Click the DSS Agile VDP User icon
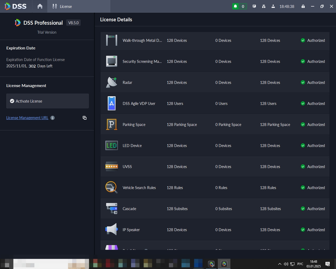 tap(112, 103)
